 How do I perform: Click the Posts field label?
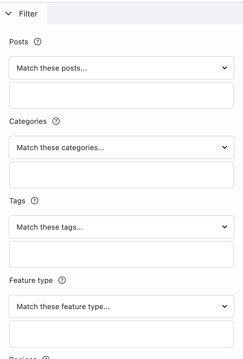click(x=19, y=42)
